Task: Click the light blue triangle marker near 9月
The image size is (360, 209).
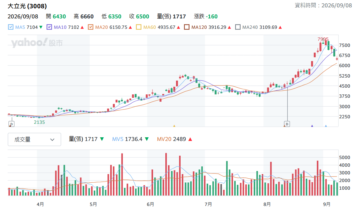Action: pos(326,126)
